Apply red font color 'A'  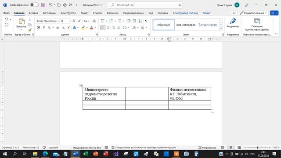(91, 28)
